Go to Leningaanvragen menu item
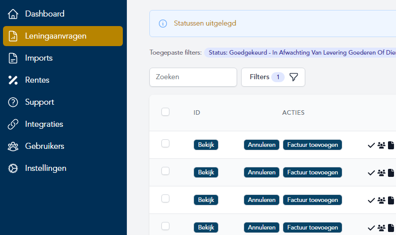The height and width of the screenshot is (235, 396). click(x=63, y=36)
